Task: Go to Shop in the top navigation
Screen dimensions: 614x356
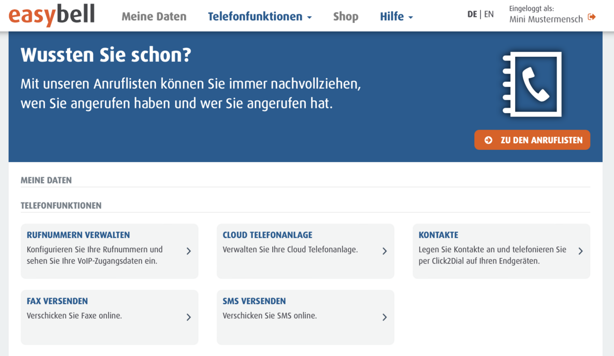Action: tap(345, 16)
